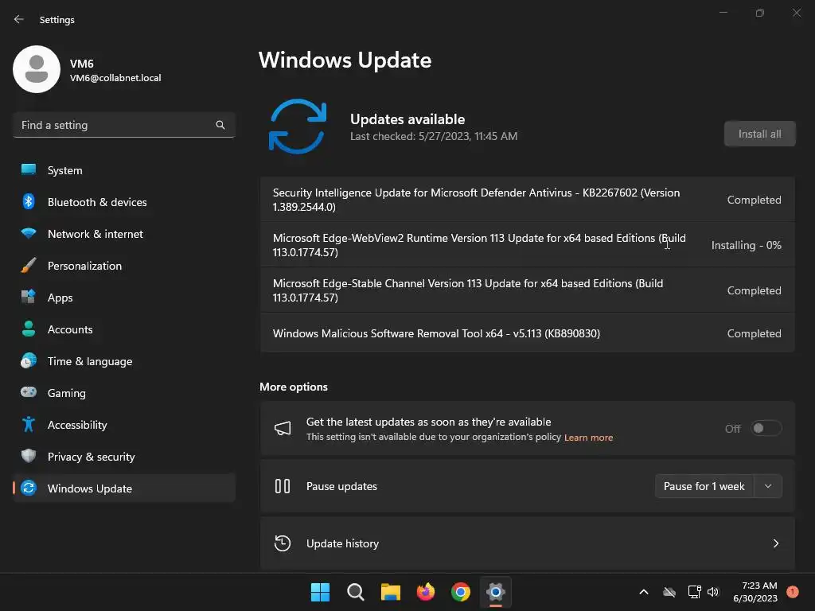Go to Accessibility settings
Viewport: 815px width, 611px height.
pyautogui.click(x=123, y=425)
